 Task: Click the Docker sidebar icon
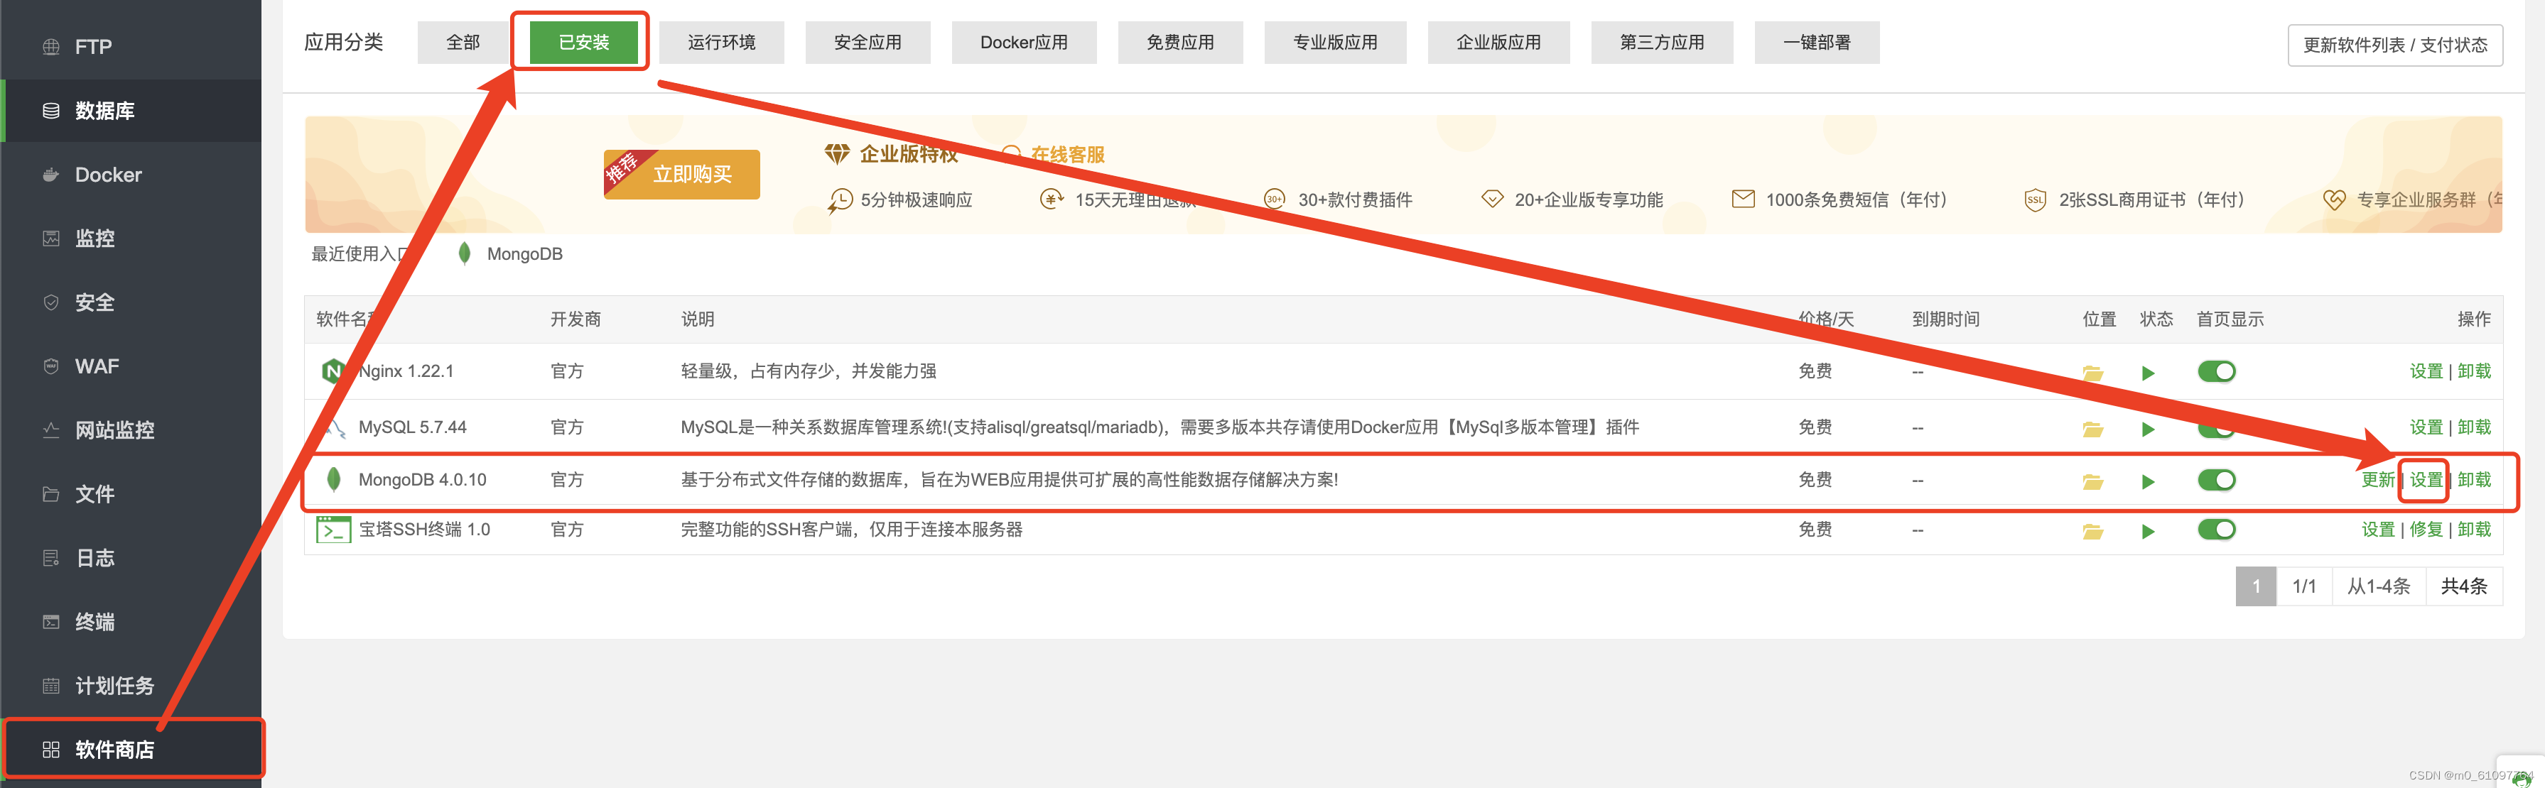[x=51, y=175]
